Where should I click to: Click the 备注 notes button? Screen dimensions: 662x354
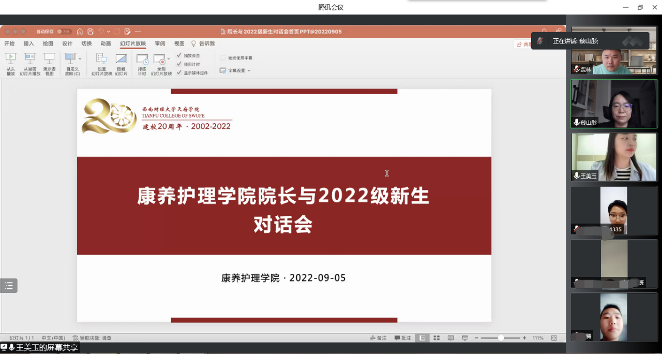pyautogui.click(x=379, y=338)
